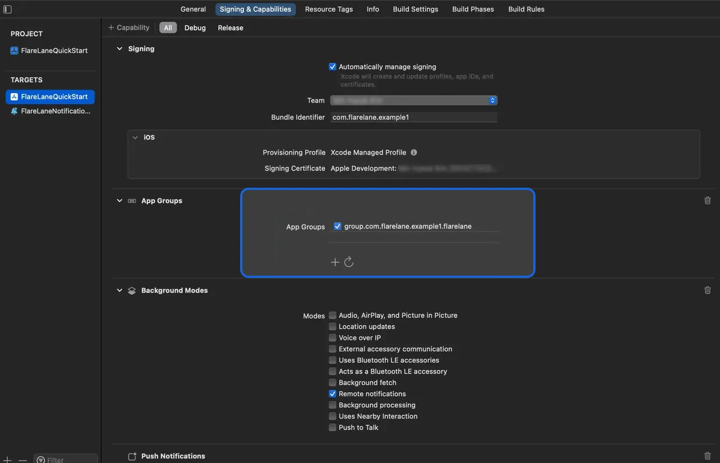Image resolution: width=720 pixels, height=463 pixels.
Task: Click the Apple Development signing certificate value
Action: [x=413, y=168]
